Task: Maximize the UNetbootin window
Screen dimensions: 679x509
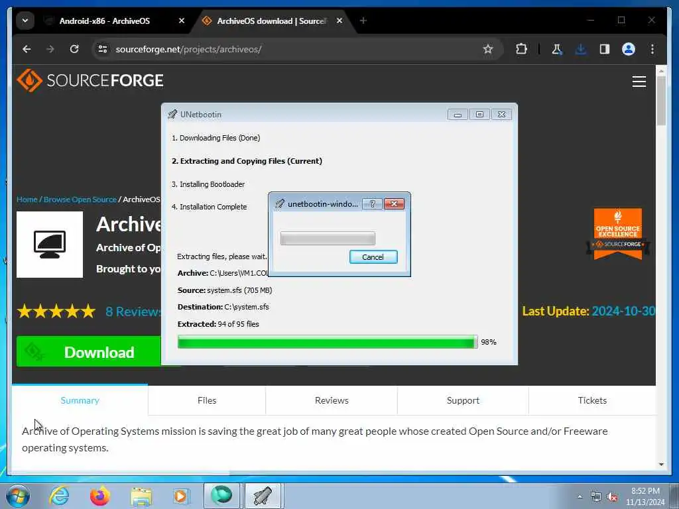Action: pyautogui.click(x=479, y=115)
